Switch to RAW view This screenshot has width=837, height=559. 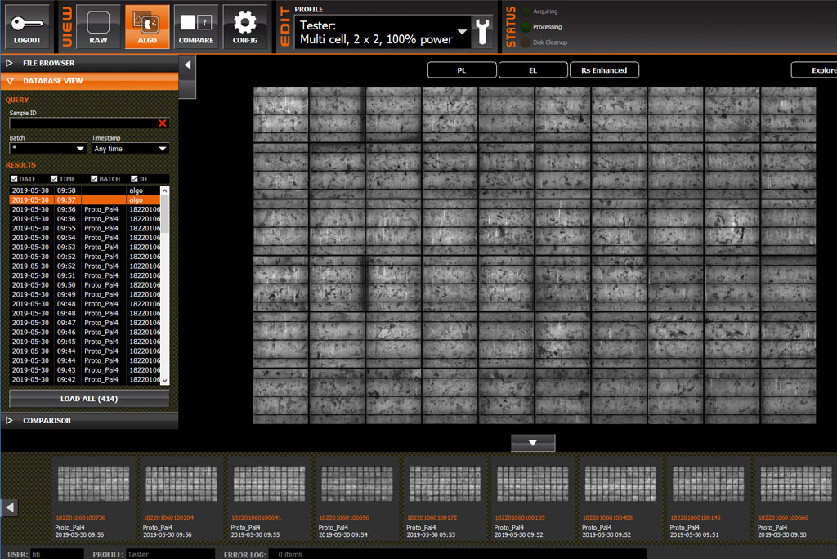point(98,27)
